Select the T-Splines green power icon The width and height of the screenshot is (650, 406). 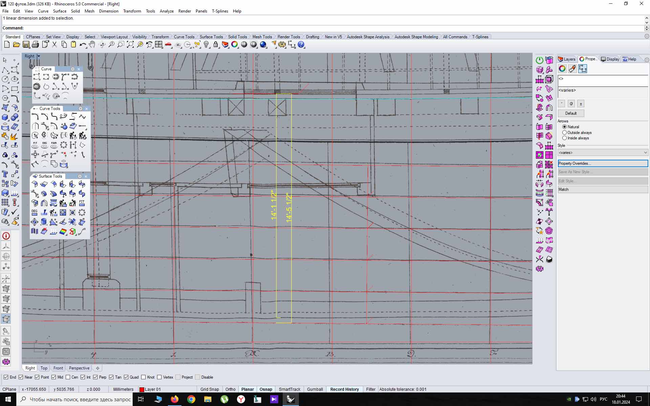point(540,60)
